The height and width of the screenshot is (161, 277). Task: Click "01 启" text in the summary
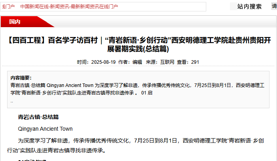coord(147,93)
